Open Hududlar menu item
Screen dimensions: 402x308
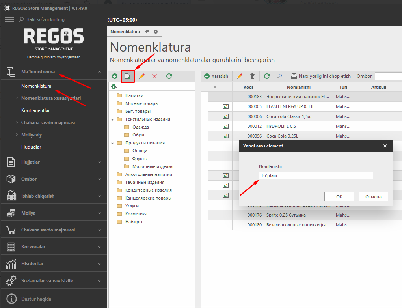coord(31,147)
